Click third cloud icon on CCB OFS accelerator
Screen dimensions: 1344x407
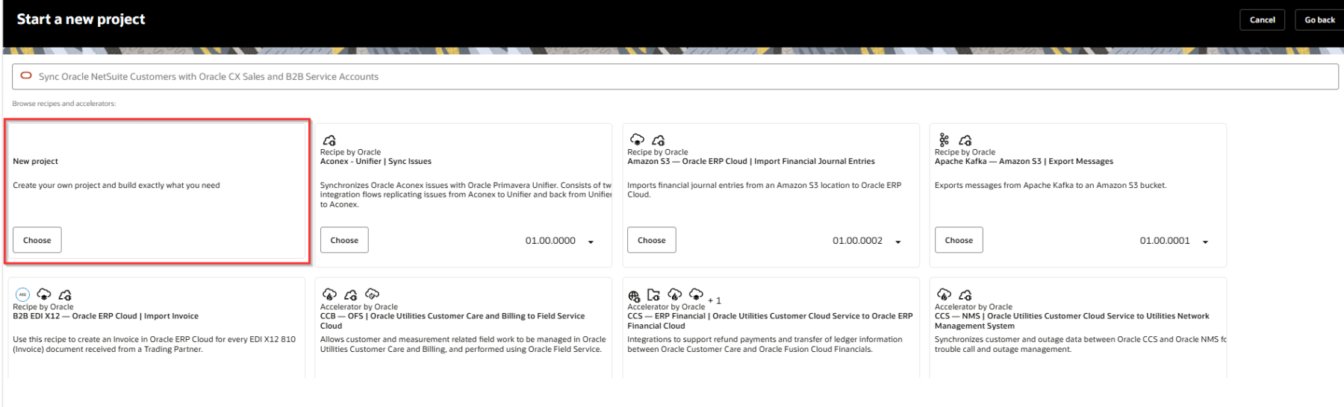pyautogui.click(x=372, y=294)
